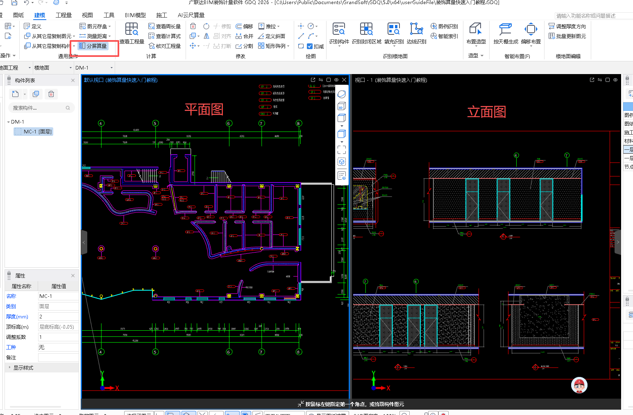Toggle eye visibility icon in 默认视口 header

tap(336, 80)
